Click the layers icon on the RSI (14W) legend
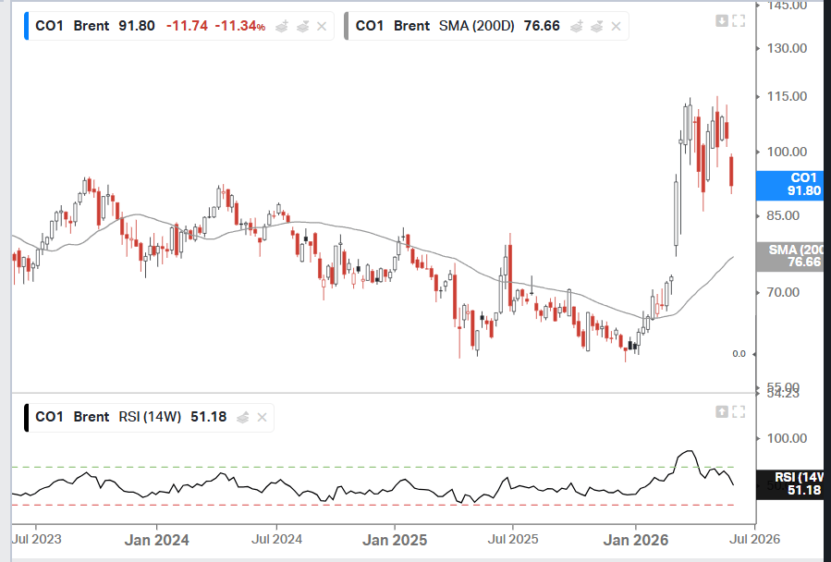Screen dimensions: 831x562 tap(243, 417)
